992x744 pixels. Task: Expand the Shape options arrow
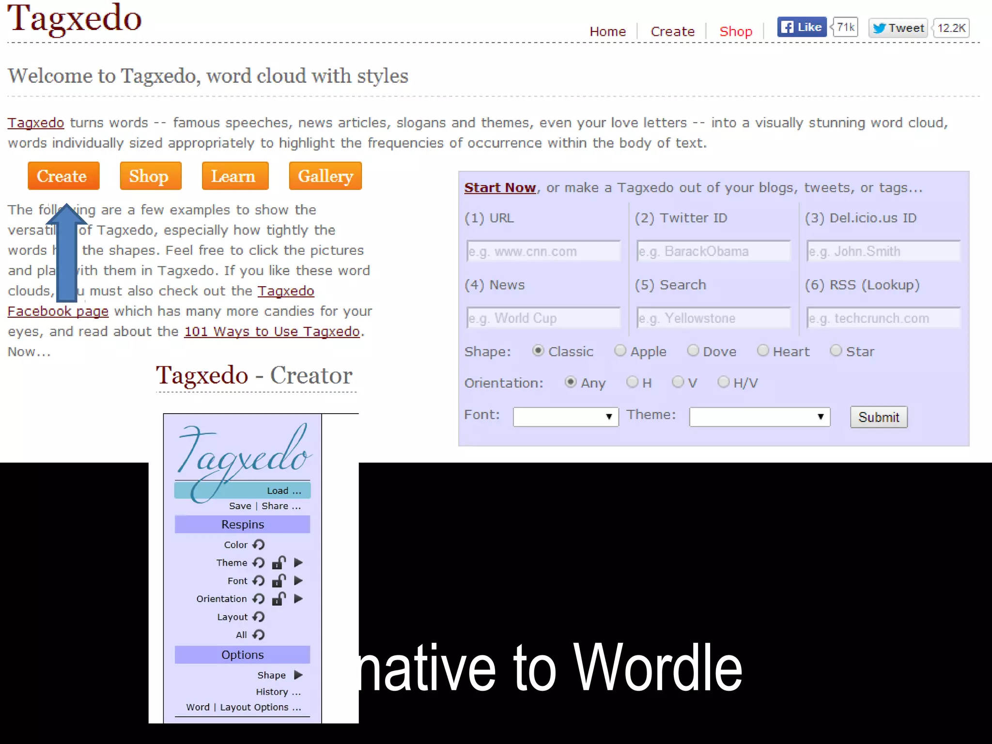298,675
